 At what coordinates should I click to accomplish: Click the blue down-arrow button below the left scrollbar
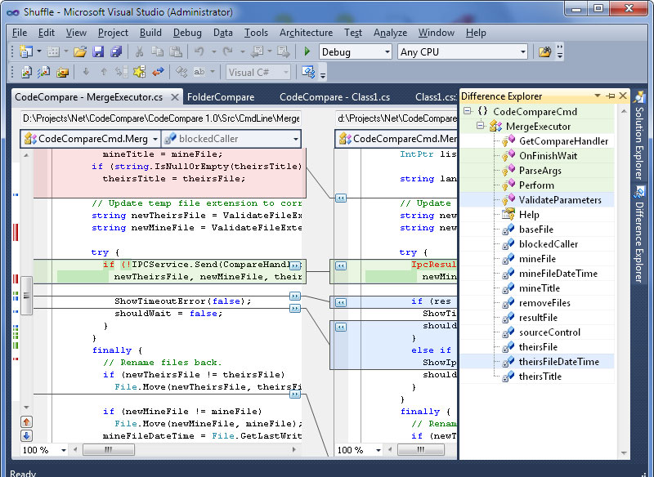tap(26, 436)
